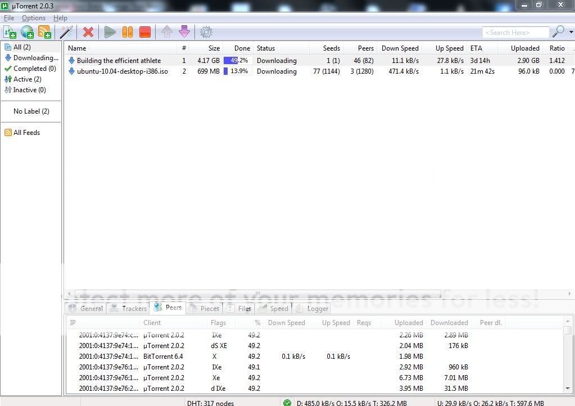Sort torrents by Seeds column

click(x=326, y=48)
